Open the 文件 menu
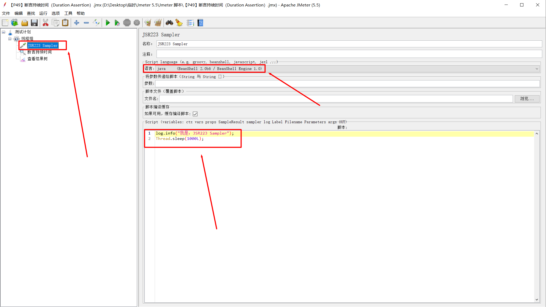 point(6,13)
